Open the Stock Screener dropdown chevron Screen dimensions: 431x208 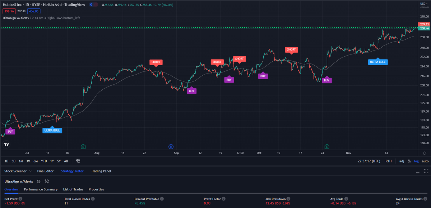click(30, 171)
